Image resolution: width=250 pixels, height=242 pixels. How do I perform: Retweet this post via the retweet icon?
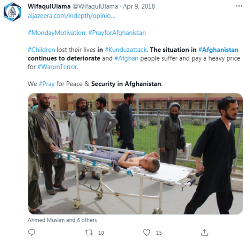tap(89, 233)
